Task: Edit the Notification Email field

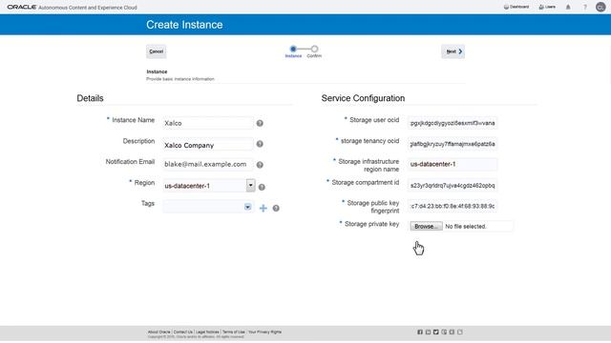Action: (x=208, y=165)
